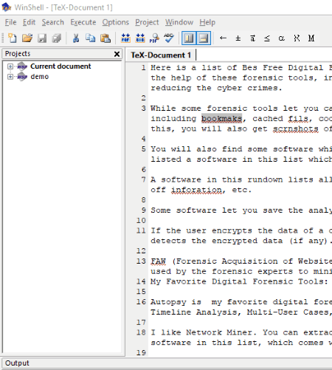Open the Greek alpha symbols palette
The height and width of the screenshot is (370, 332).
click(282, 38)
